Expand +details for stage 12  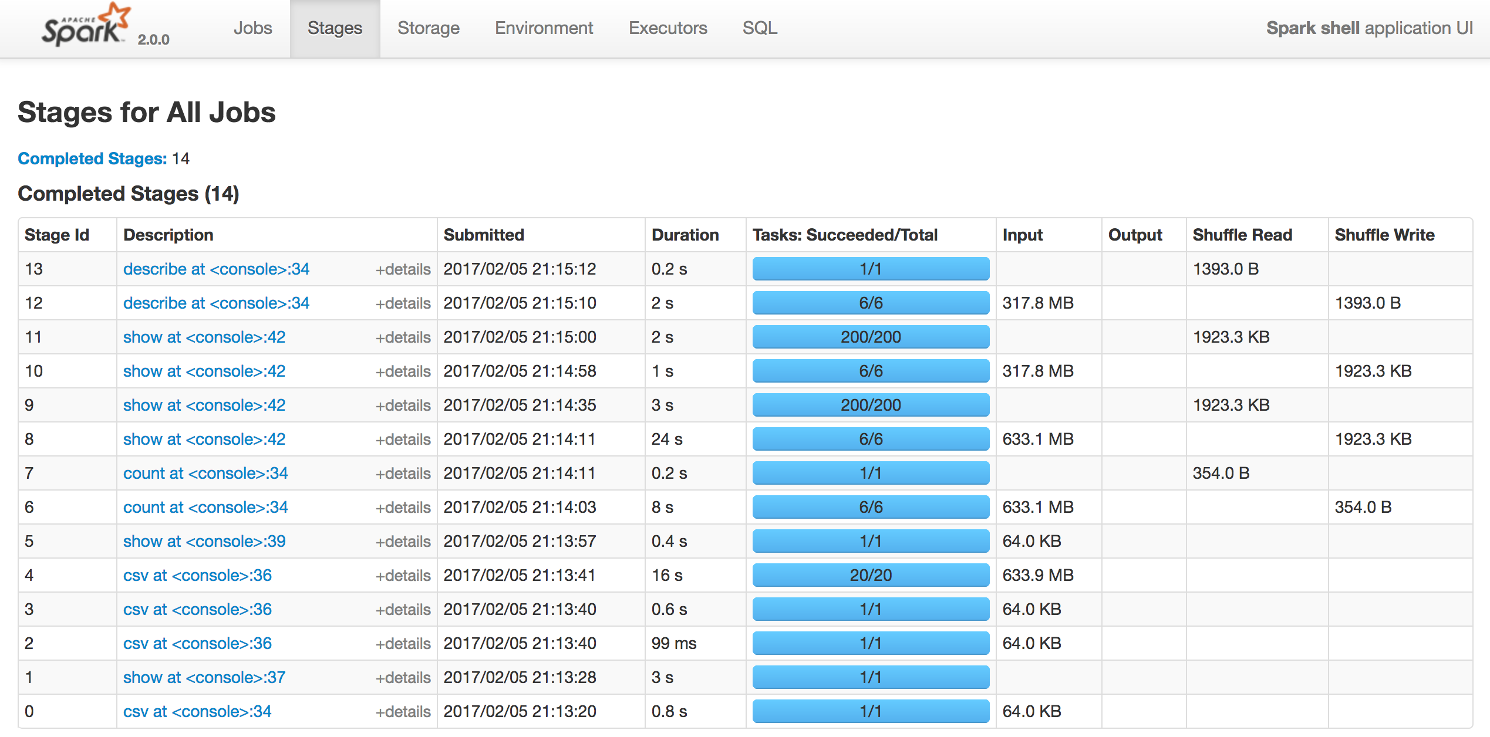403,303
